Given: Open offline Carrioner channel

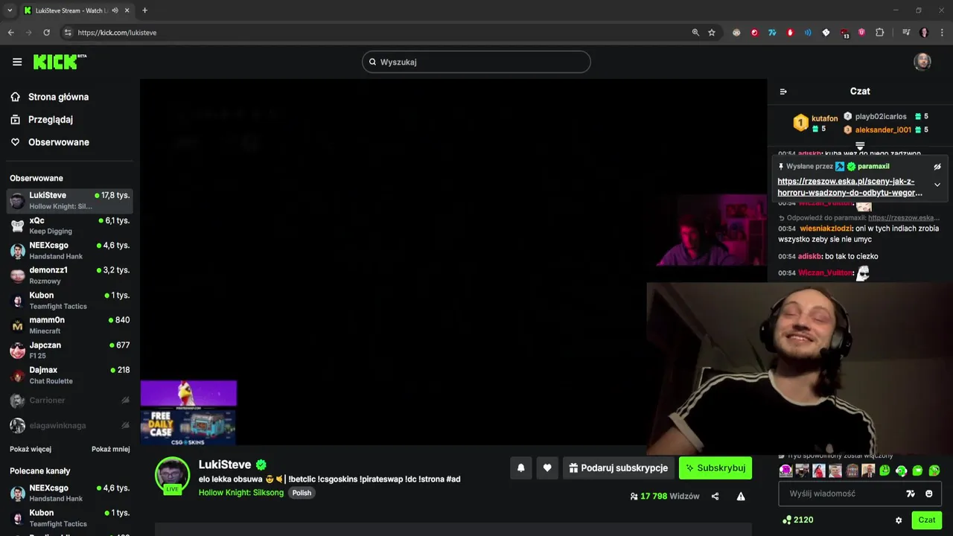Looking at the screenshot, I should click(70, 401).
